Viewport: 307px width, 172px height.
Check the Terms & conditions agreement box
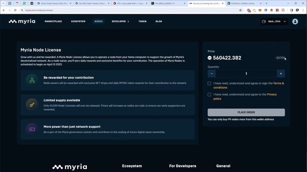(209, 84)
